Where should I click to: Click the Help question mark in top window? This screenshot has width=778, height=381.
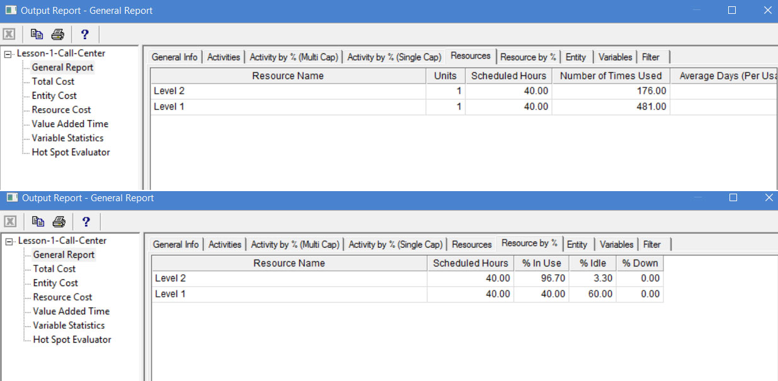coord(85,34)
